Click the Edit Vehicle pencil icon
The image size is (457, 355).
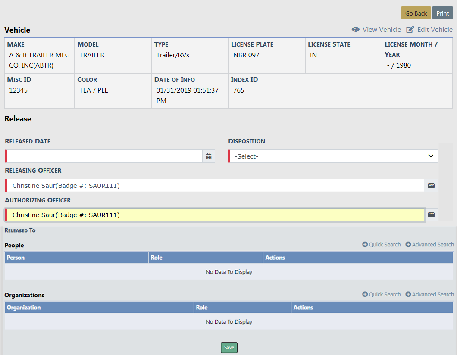click(x=410, y=30)
